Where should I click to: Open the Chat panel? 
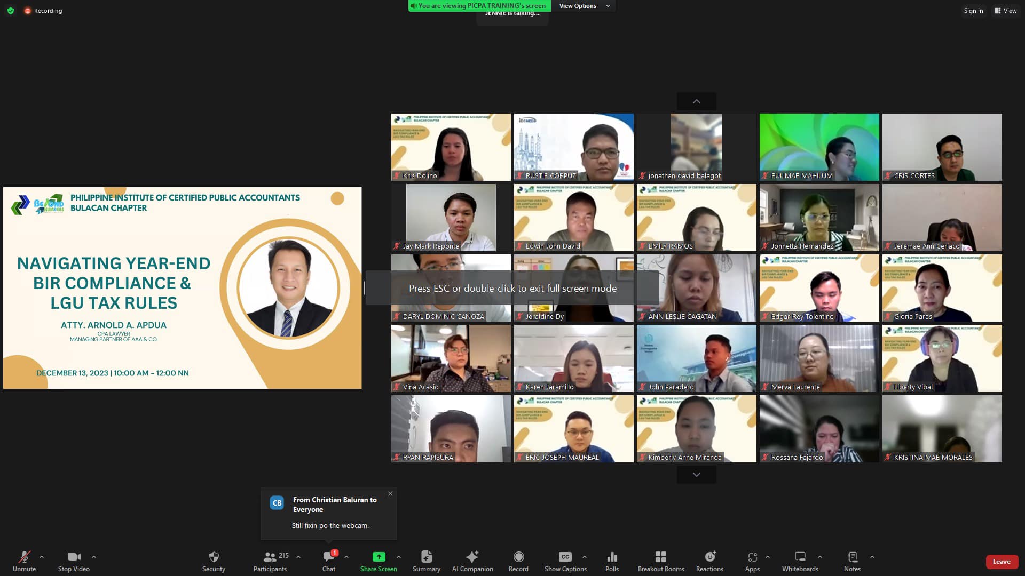point(329,562)
